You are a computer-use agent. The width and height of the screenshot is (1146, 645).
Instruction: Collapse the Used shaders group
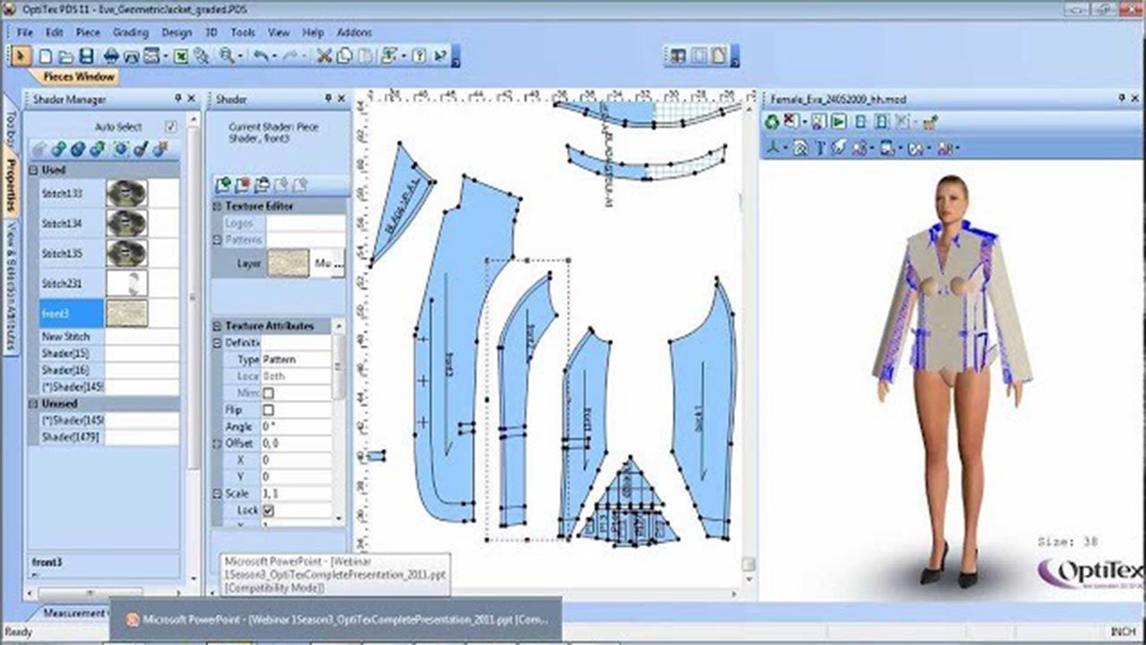click(34, 170)
